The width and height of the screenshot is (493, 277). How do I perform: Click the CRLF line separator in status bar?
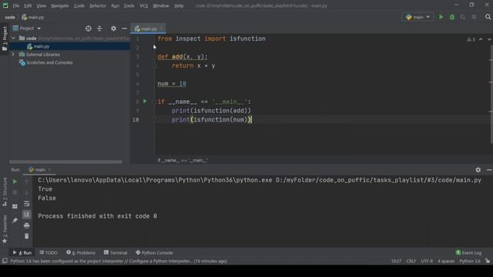click(x=411, y=261)
